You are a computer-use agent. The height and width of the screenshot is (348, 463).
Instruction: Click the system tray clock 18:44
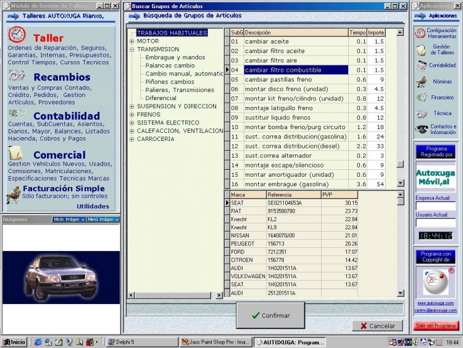click(x=453, y=342)
